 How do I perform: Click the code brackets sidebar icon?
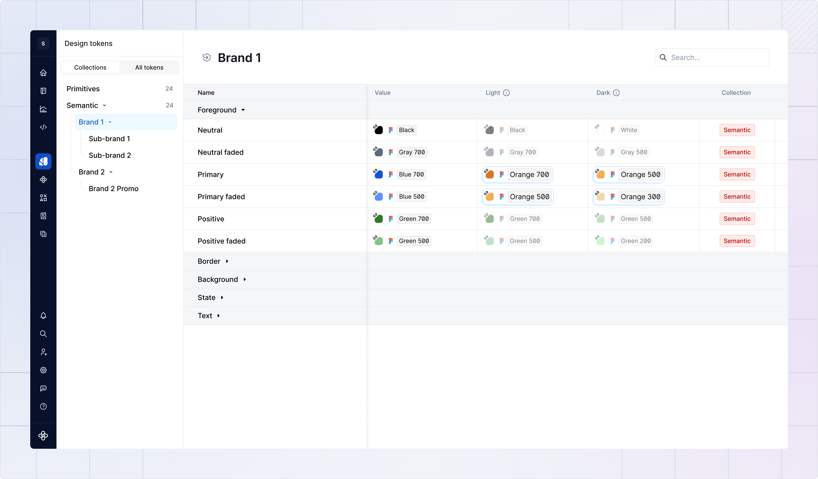43,127
